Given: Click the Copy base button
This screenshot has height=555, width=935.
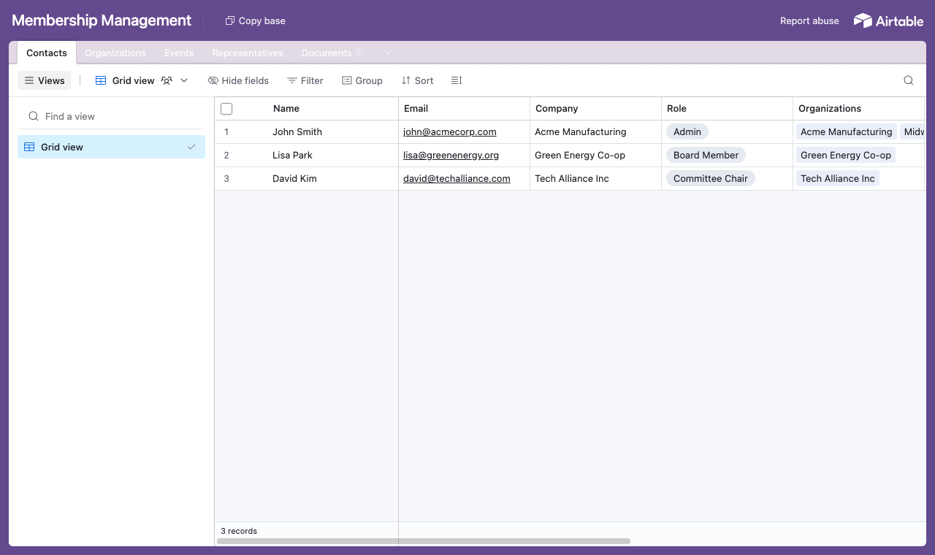Looking at the screenshot, I should pos(255,20).
